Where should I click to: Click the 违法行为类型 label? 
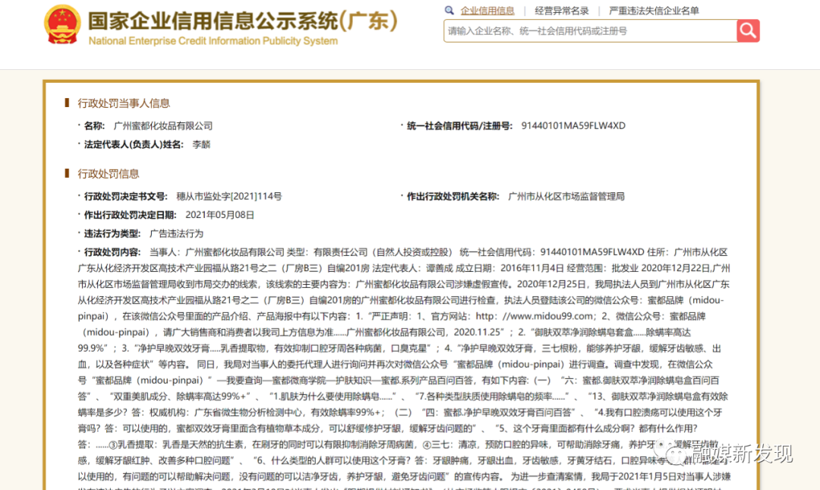[113, 233]
